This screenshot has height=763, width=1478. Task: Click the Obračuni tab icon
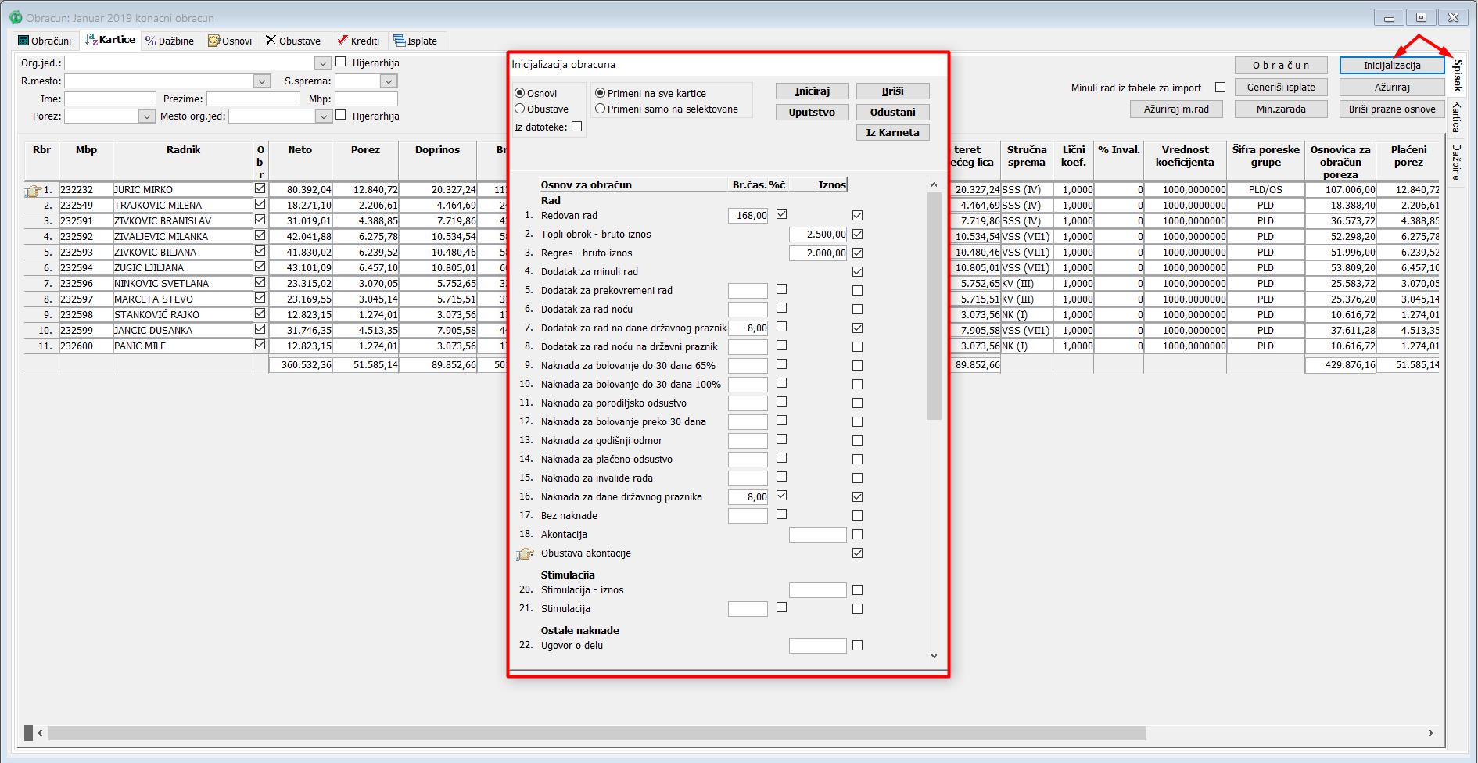point(23,41)
